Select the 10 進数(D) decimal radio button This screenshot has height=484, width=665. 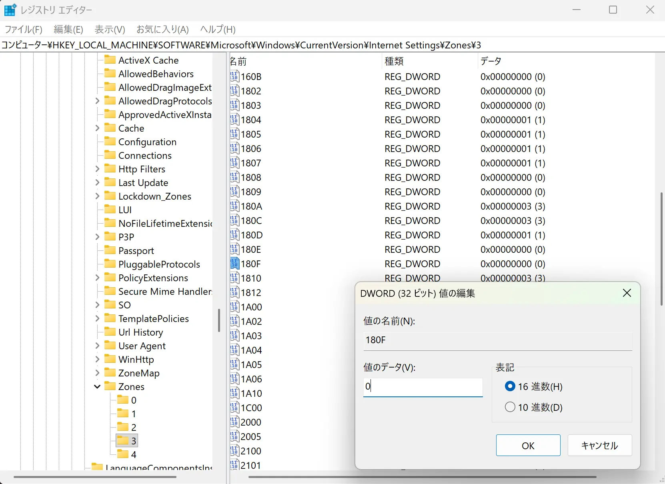point(510,407)
